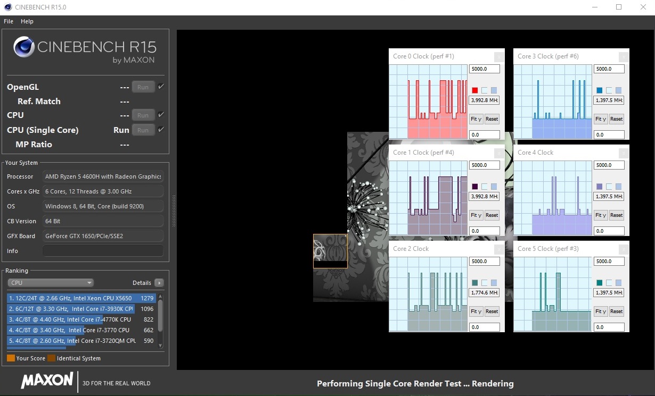This screenshot has height=396, width=655.
Task: Click the light blue last swatch in Core 2 panel
Action: pyautogui.click(x=494, y=283)
